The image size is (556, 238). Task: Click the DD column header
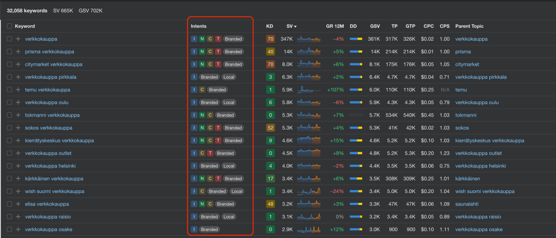click(x=353, y=26)
